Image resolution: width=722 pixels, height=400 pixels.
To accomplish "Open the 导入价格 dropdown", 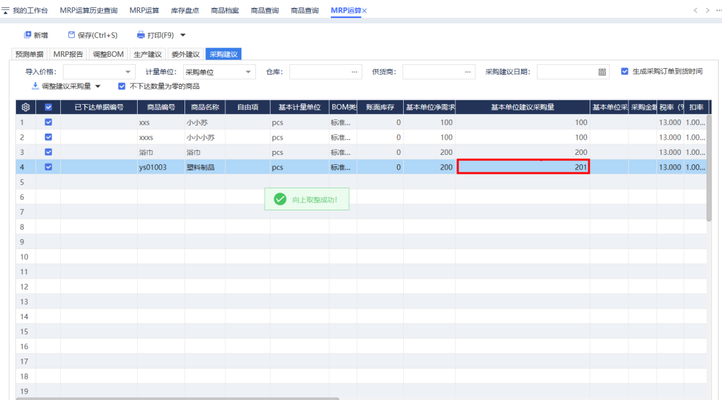I will coord(128,72).
